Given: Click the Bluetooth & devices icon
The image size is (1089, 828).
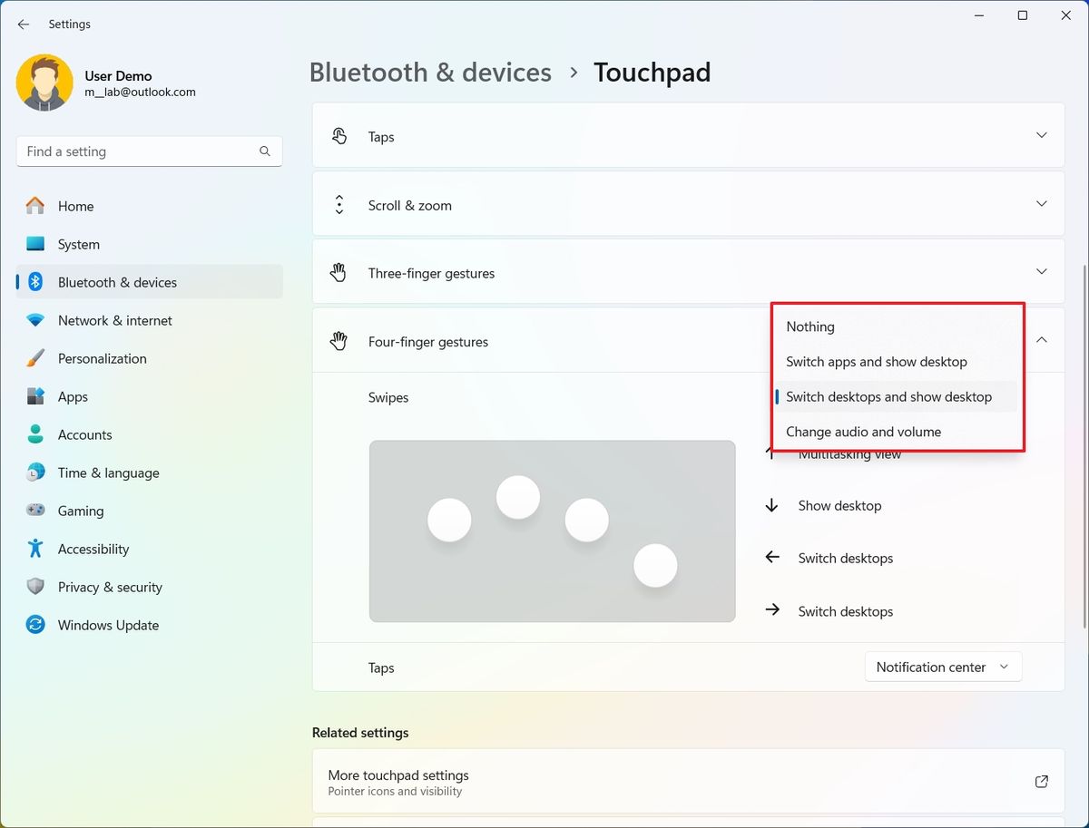Looking at the screenshot, I should (34, 282).
